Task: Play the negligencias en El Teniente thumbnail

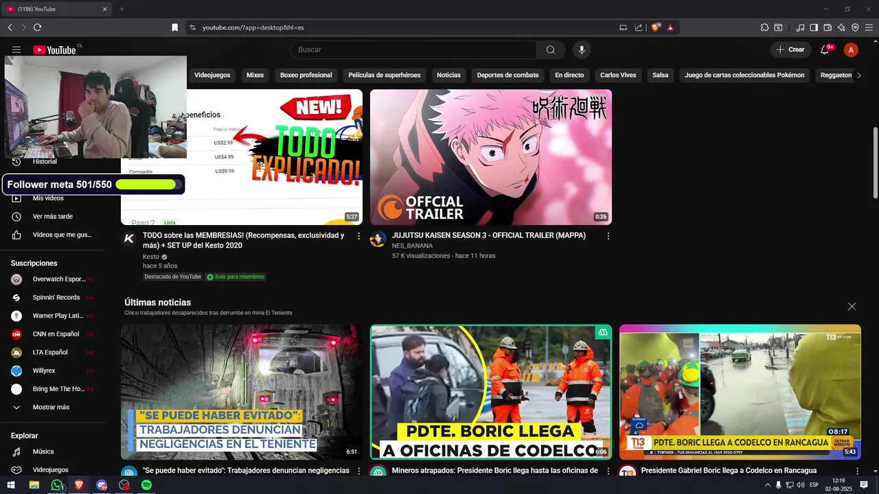Action: pyautogui.click(x=242, y=392)
